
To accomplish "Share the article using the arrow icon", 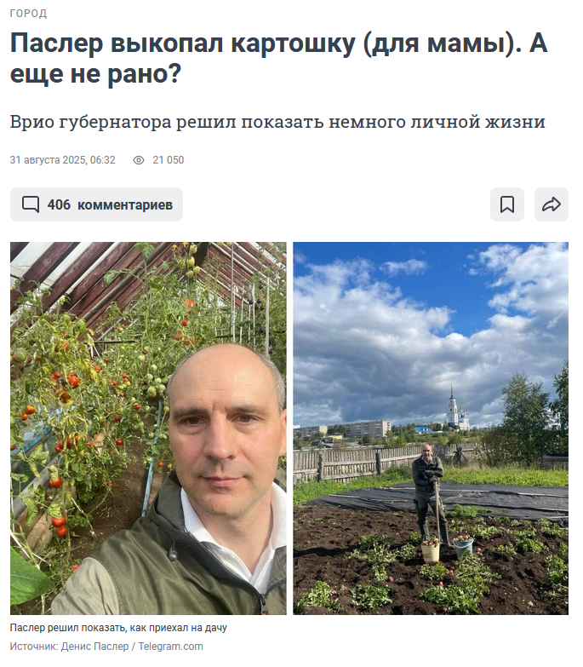I will click(x=552, y=204).
